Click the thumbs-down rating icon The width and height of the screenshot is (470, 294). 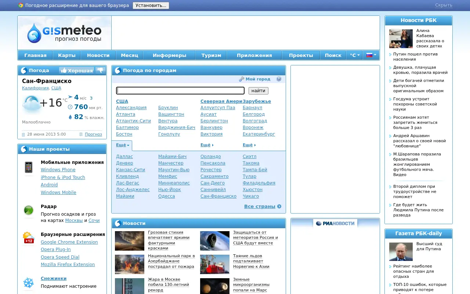[100, 70]
